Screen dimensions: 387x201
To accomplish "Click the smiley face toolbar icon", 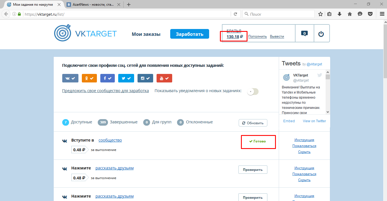I will click(360, 14).
